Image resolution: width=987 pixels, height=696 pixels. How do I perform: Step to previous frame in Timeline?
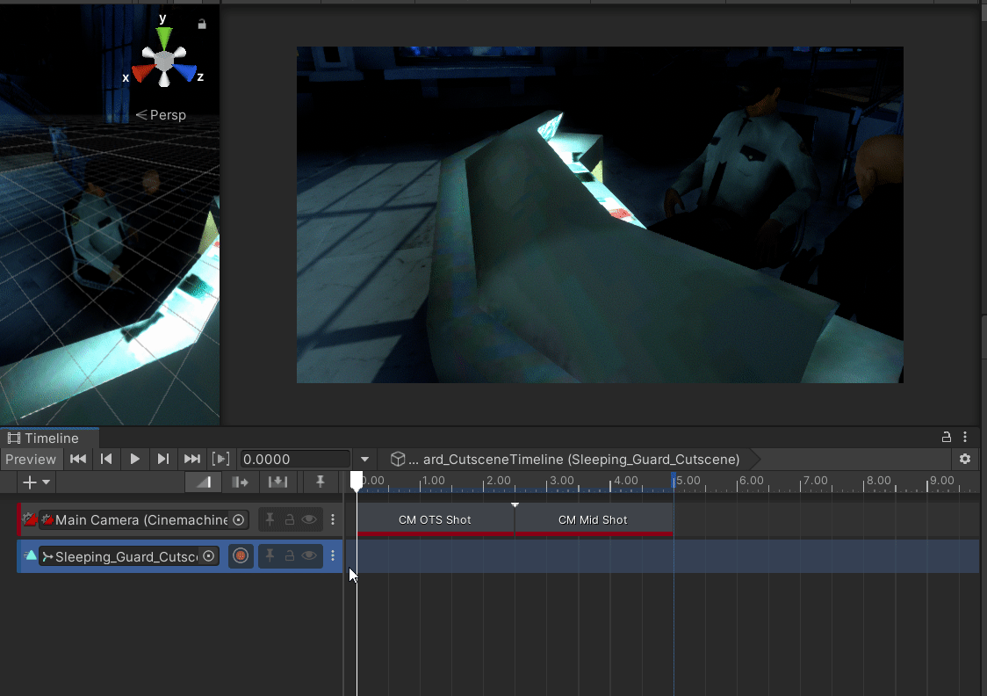click(106, 460)
